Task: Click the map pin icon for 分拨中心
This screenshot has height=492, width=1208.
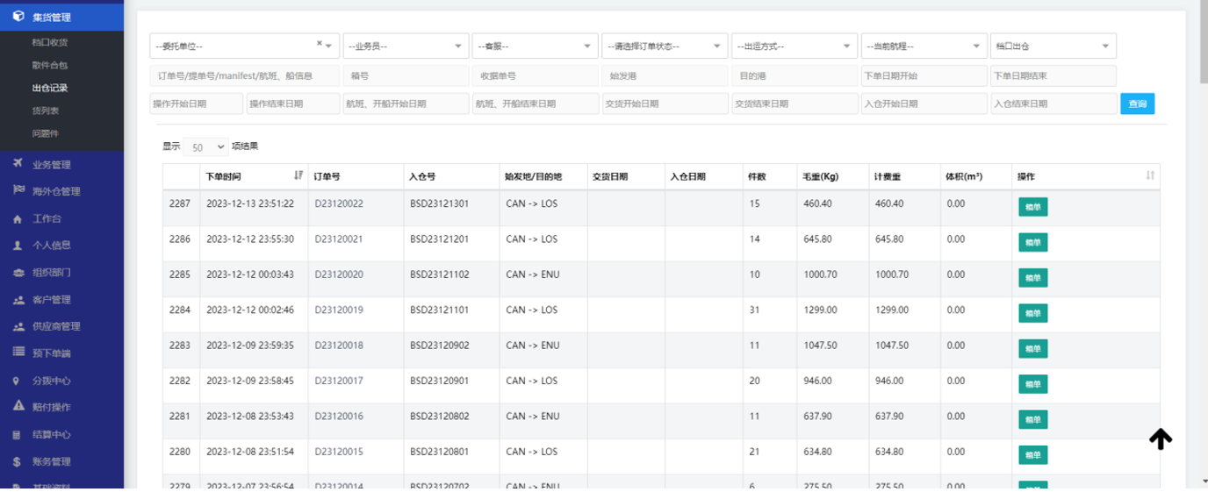Action: pyautogui.click(x=18, y=381)
